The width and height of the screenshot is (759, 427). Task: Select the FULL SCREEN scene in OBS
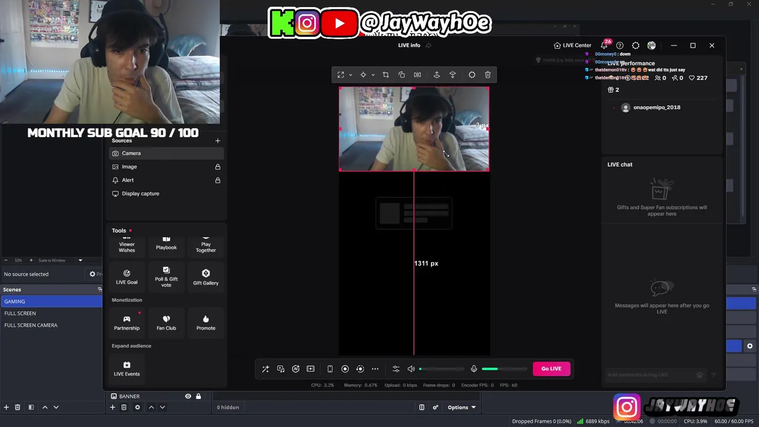pos(51,313)
